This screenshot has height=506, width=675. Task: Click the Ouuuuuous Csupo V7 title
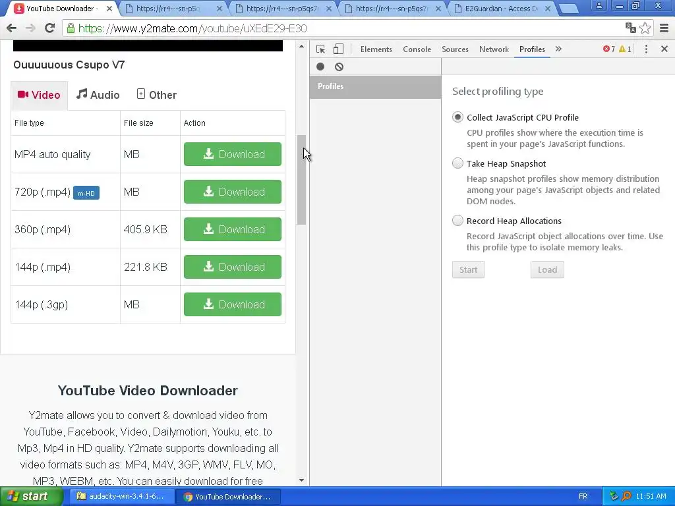69,65
